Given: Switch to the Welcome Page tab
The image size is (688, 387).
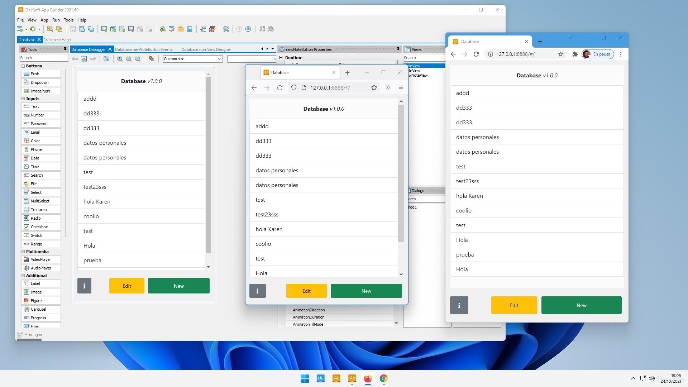Looking at the screenshot, I should 57,39.
